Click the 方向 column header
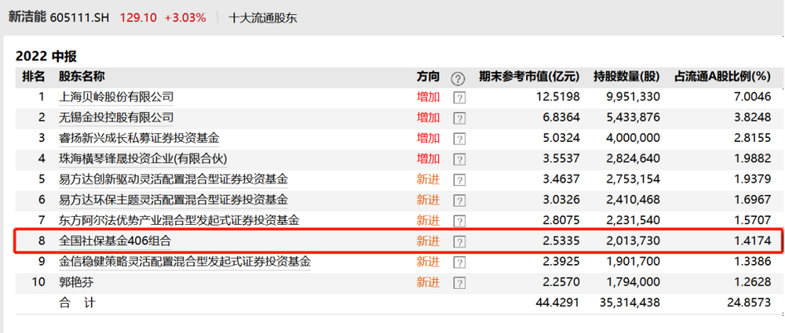 tap(428, 77)
